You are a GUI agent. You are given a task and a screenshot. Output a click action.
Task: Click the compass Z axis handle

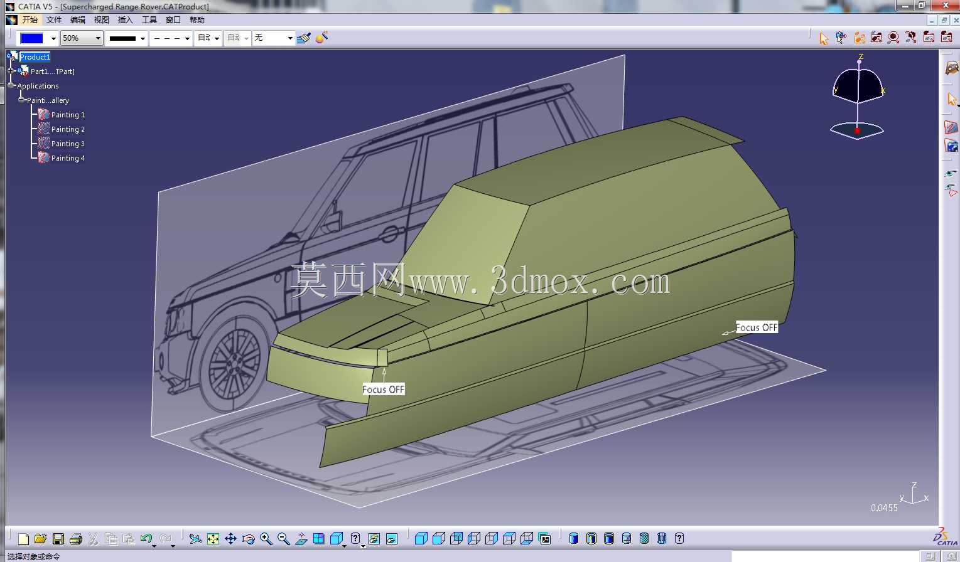(860, 62)
